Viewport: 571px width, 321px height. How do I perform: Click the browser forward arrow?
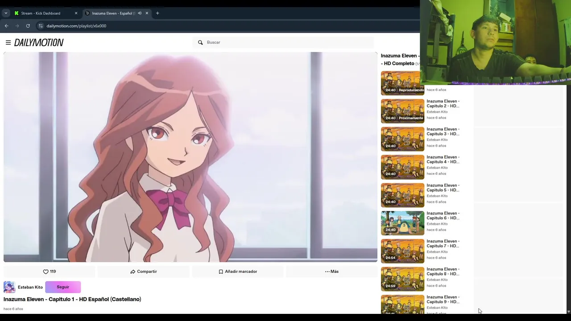(17, 26)
